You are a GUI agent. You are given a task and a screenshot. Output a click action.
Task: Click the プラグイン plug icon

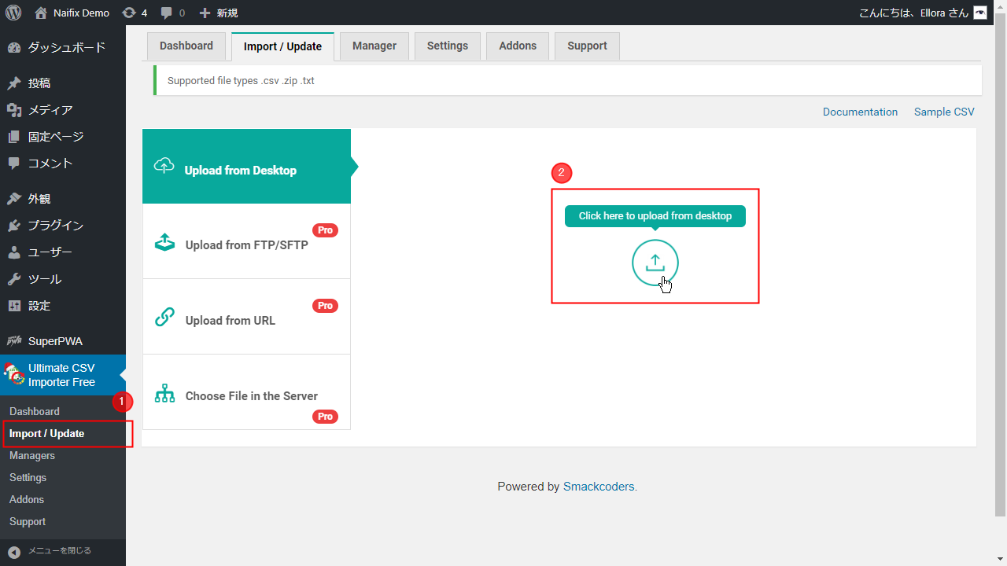[14, 226]
